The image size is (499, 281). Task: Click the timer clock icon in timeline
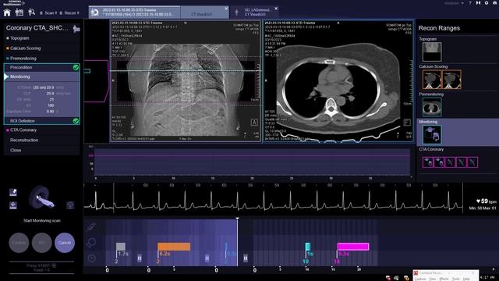coord(92,258)
